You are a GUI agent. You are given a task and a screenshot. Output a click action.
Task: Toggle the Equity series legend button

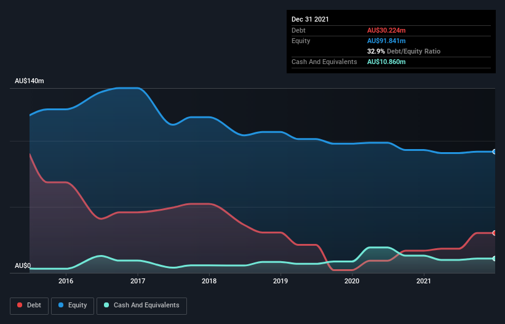pyautogui.click(x=73, y=306)
